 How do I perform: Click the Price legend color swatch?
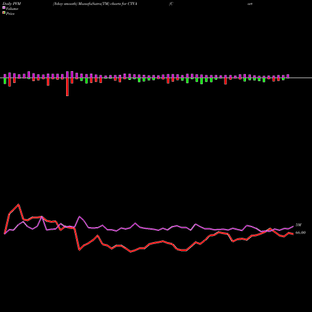point(4,13)
